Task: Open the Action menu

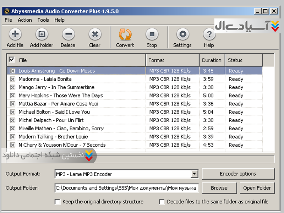Action: click(x=25, y=20)
